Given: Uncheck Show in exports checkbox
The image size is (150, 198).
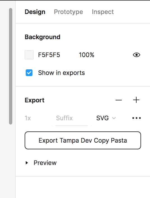Looking at the screenshot, I should tap(29, 73).
